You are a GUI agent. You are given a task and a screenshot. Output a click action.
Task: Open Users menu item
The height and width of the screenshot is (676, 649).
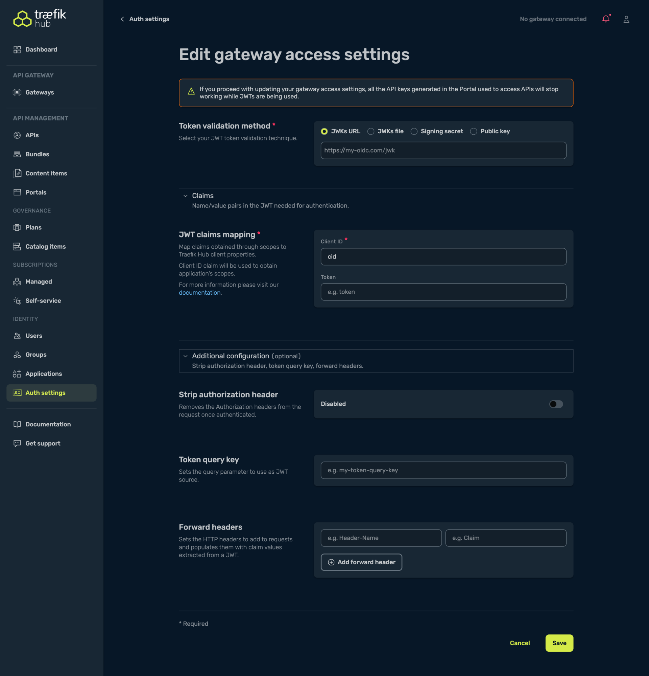[51, 336]
